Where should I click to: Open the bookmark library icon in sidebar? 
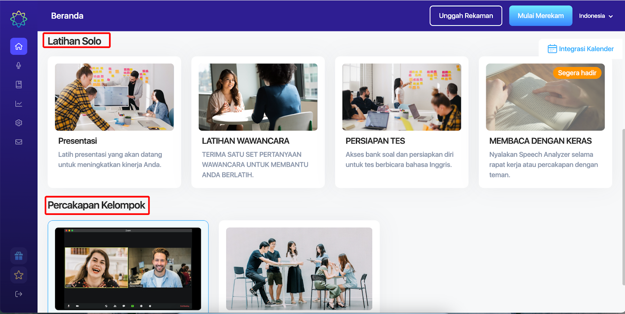coord(19,85)
